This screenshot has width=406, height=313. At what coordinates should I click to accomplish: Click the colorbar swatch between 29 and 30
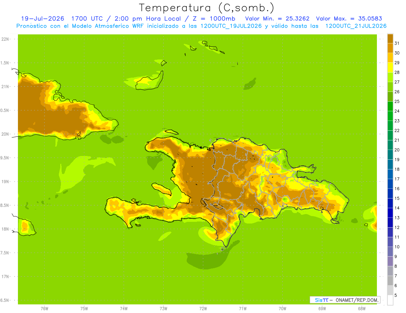tap(390, 57)
